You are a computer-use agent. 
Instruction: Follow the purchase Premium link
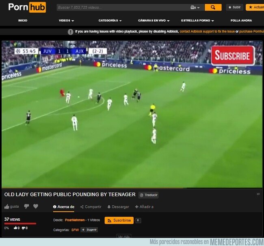pyautogui.click(x=251, y=31)
